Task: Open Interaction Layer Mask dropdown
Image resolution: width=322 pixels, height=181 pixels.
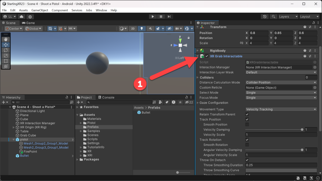Action: pos(281,72)
